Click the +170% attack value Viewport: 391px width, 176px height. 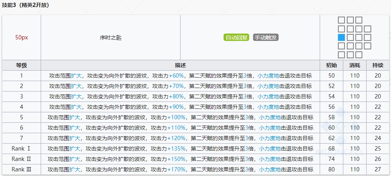(x=177, y=169)
